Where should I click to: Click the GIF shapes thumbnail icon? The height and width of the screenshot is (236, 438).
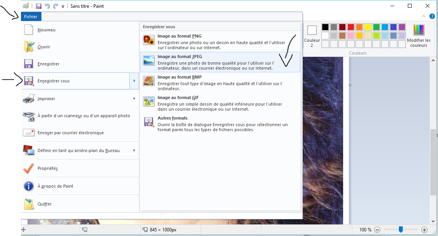149,101
